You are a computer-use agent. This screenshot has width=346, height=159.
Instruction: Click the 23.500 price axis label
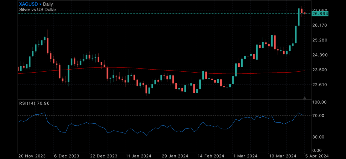tap(320, 70)
